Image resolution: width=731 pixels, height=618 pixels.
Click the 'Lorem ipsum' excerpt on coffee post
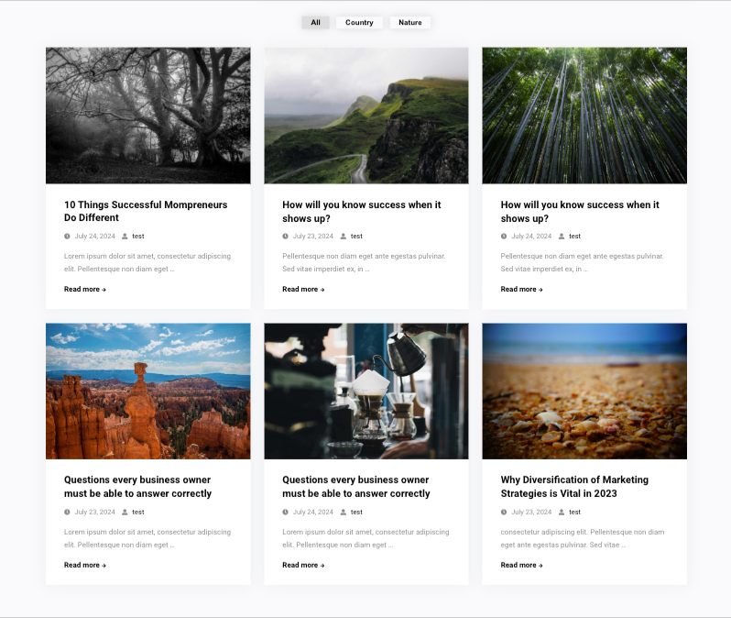click(x=365, y=538)
